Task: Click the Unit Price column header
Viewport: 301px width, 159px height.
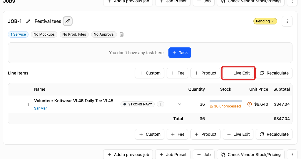Action: pyautogui.click(x=259, y=89)
